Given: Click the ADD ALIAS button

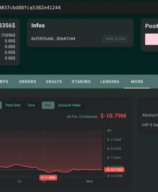Looking at the screenshot, I should click(116, 39).
